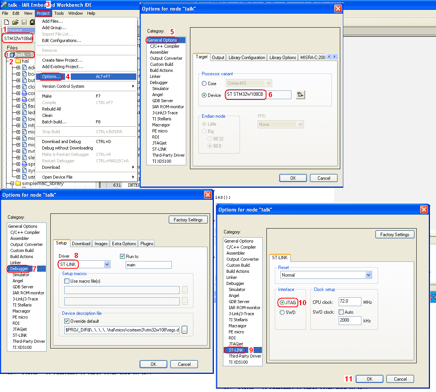436x392 pixels.
Task: Open the Driver dropdown showing ST-LINK
Action: point(107,264)
